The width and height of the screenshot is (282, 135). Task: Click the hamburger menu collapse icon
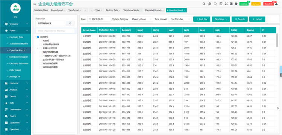coord(35,4)
